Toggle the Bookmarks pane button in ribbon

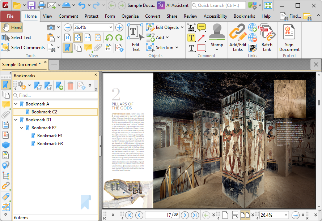click(68, 48)
